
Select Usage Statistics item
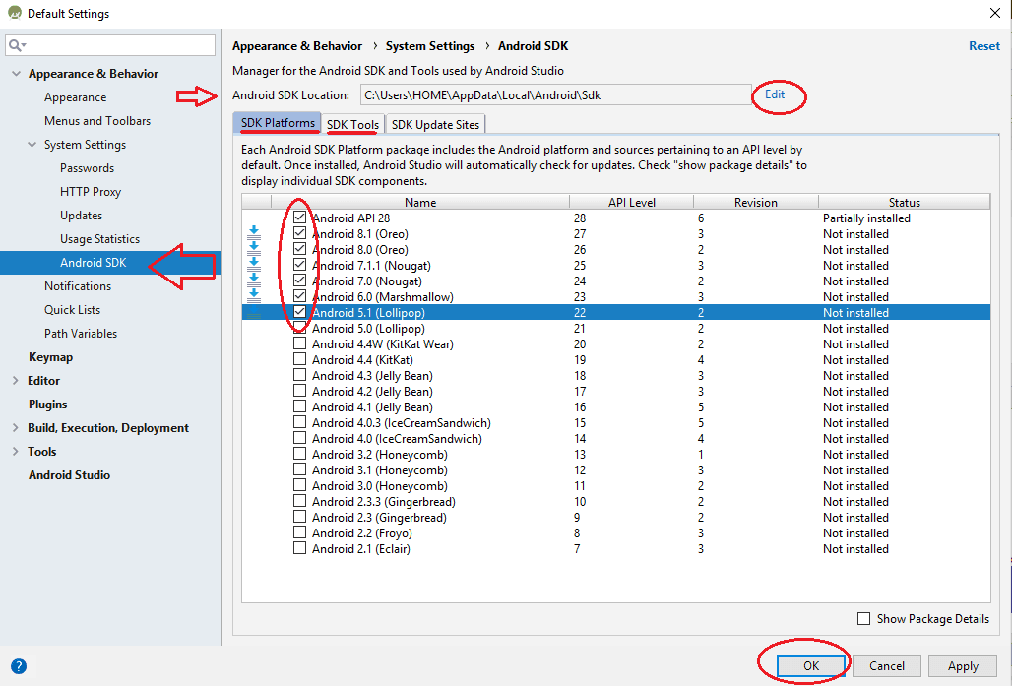tap(100, 239)
